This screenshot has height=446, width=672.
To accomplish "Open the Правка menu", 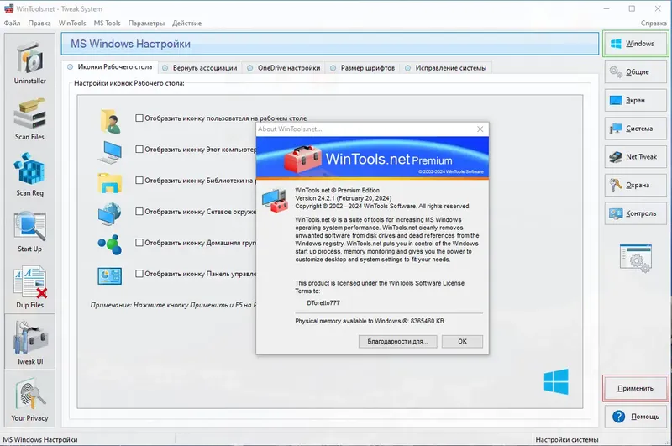I will pyautogui.click(x=39, y=24).
